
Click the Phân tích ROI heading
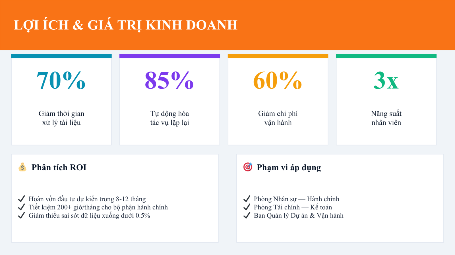[x=59, y=167]
